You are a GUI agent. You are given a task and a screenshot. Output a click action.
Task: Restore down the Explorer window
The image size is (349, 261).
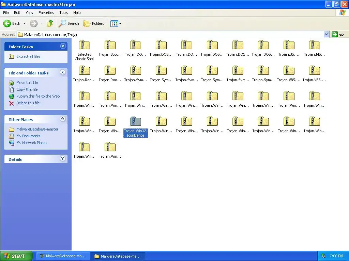pyautogui.click(x=337, y=4)
